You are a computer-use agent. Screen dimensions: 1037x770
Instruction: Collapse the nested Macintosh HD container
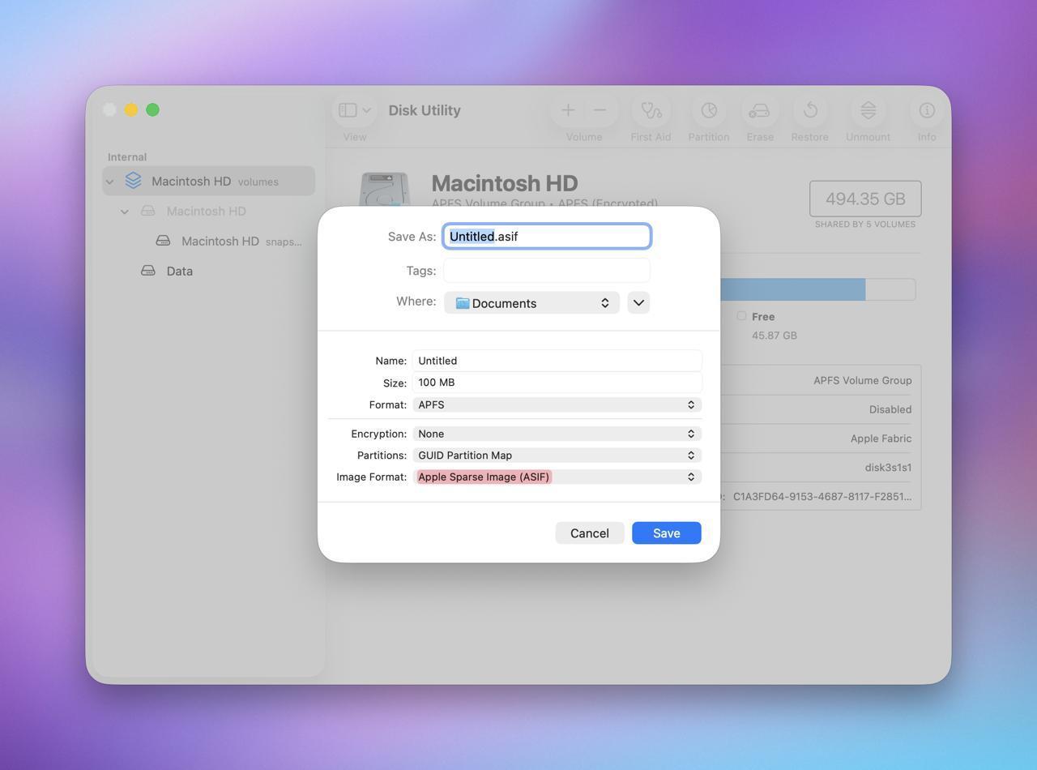(x=125, y=212)
